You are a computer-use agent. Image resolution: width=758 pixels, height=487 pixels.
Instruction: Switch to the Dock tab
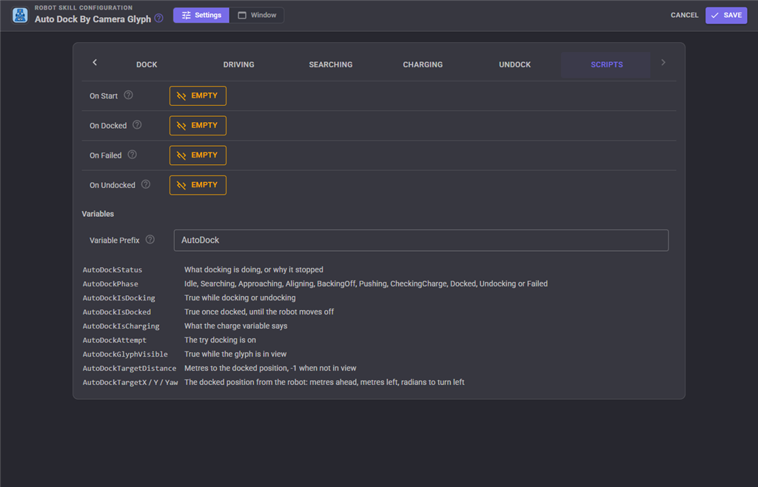(147, 64)
